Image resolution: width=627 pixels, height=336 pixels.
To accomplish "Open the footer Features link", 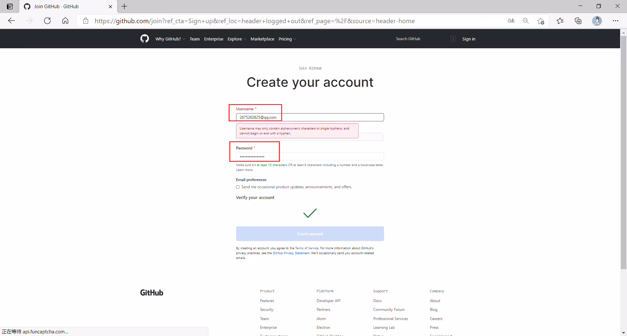I will pos(267,301).
